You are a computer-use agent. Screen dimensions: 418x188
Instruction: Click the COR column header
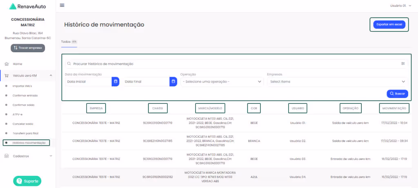point(254,108)
